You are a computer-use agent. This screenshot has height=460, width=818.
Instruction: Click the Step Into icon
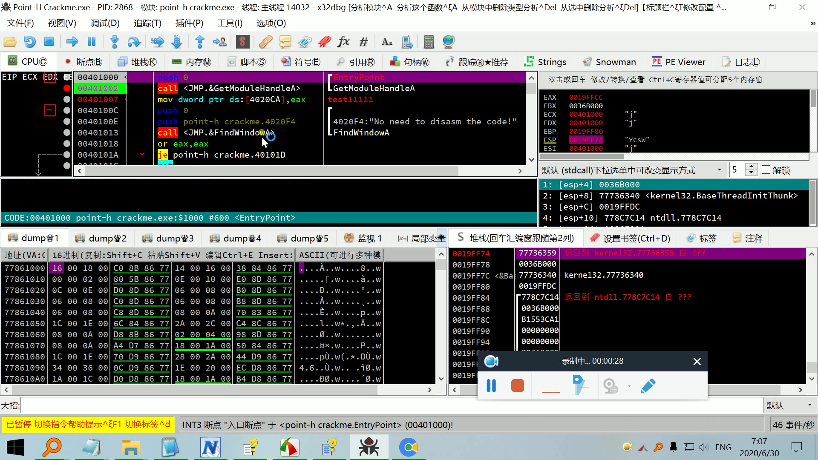click(114, 42)
